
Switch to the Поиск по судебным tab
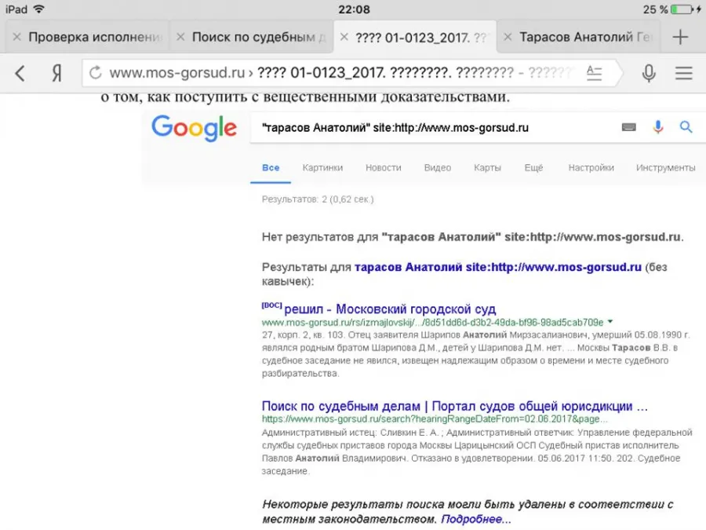[x=251, y=37]
